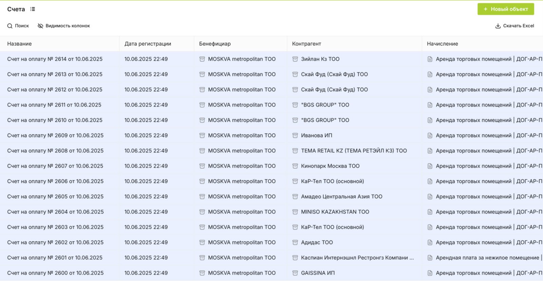Sort by the Дата регистрации column header
Image resolution: width=543 pixels, height=281 pixels.
click(x=148, y=44)
